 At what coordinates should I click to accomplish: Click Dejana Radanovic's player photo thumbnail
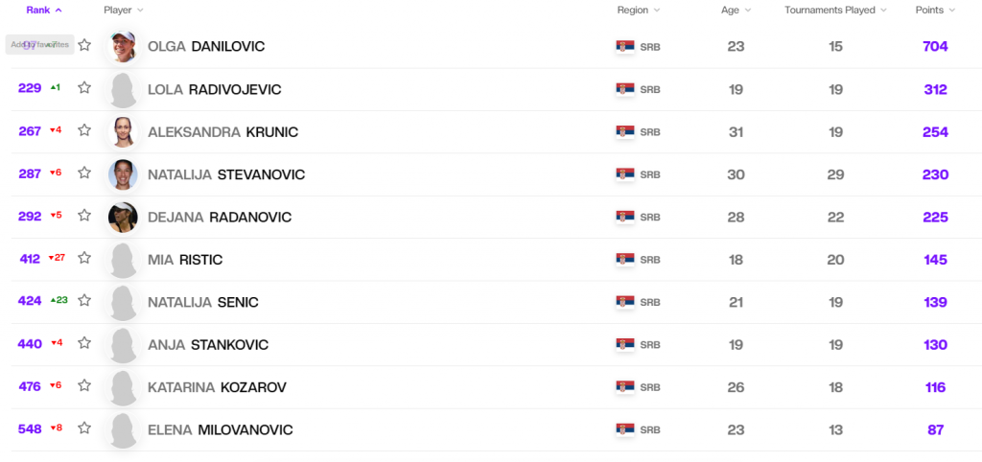click(123, 217)
